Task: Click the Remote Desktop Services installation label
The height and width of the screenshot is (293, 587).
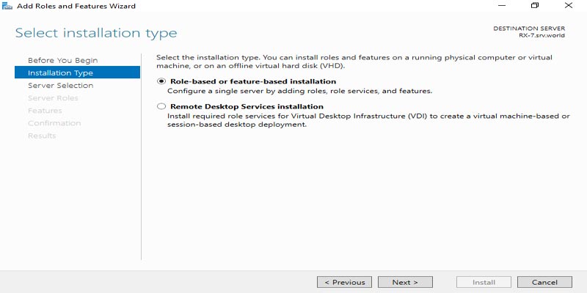Action: [x=247, y=106]
